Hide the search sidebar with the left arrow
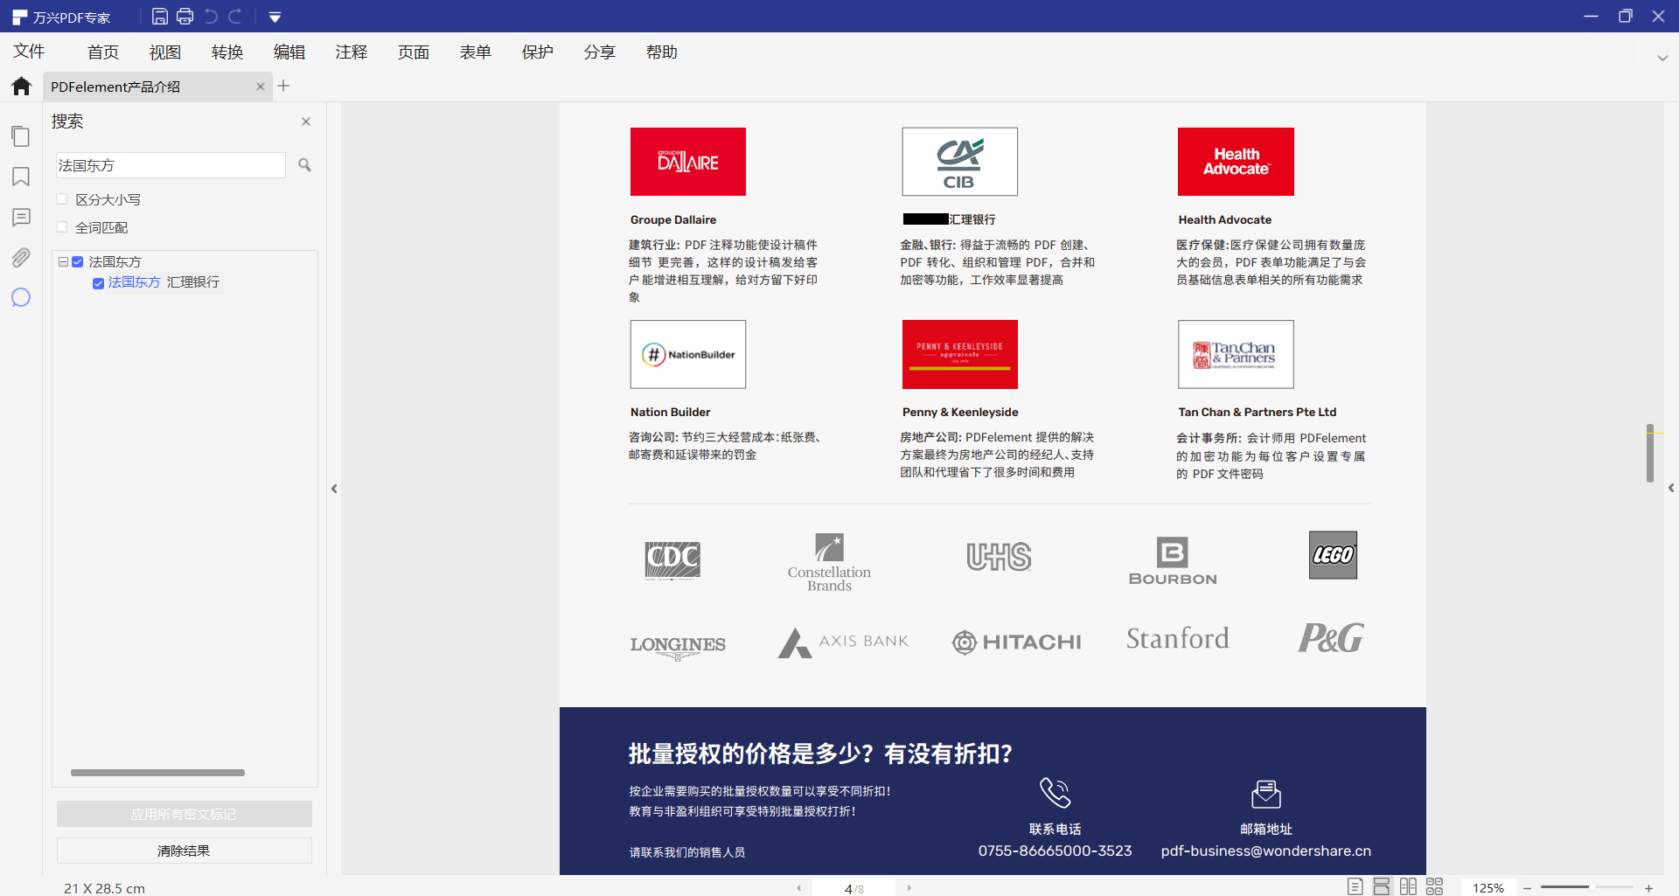Image resolution: width=1679 pixels, height=896 pixels. [x=334, y=489]
